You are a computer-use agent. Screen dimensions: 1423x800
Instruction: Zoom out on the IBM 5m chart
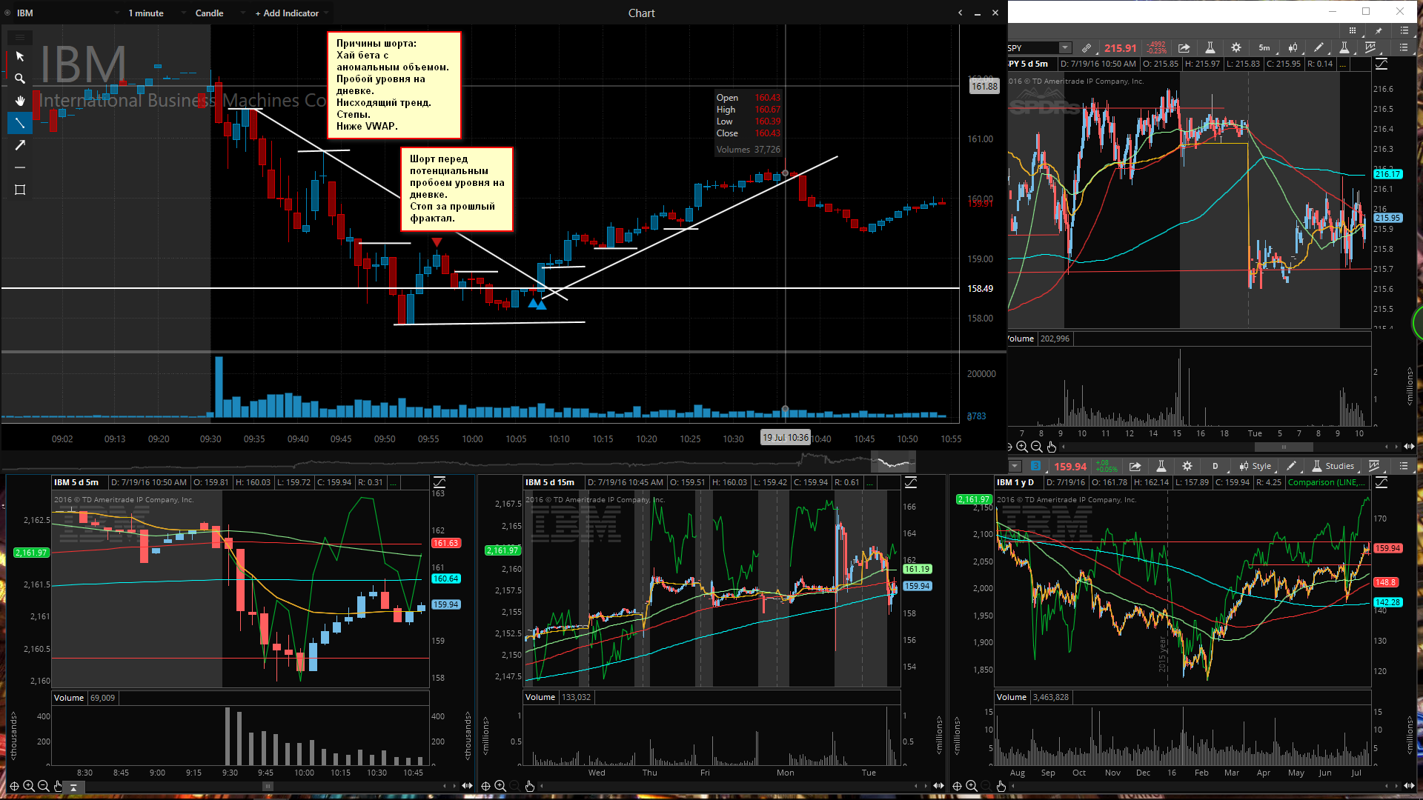(44, 786)
